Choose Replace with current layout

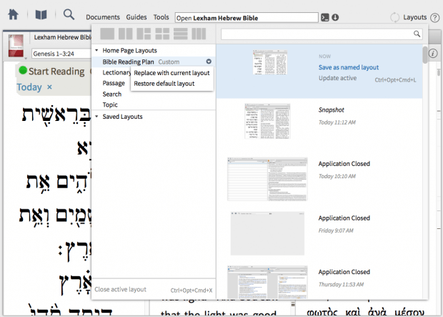coord(171,73)
